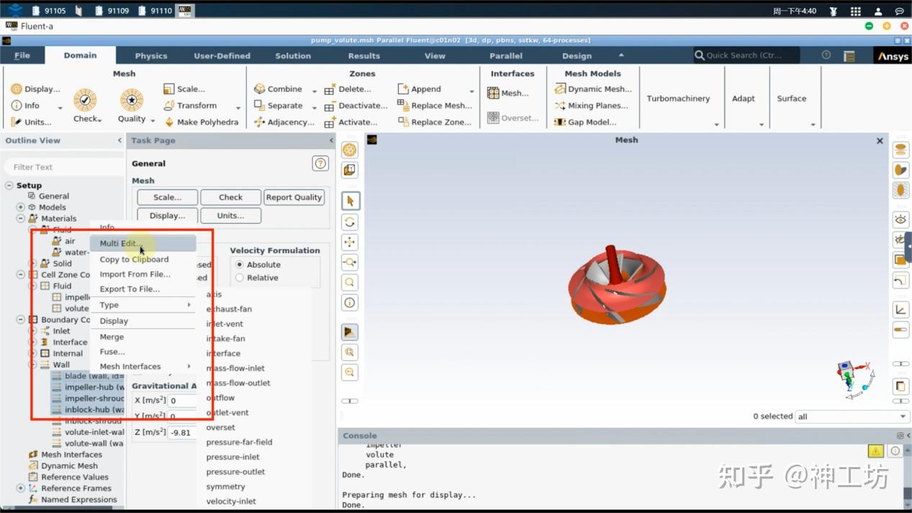Expand the Turbomachinery ribbon dropdown

click(716, 124)
